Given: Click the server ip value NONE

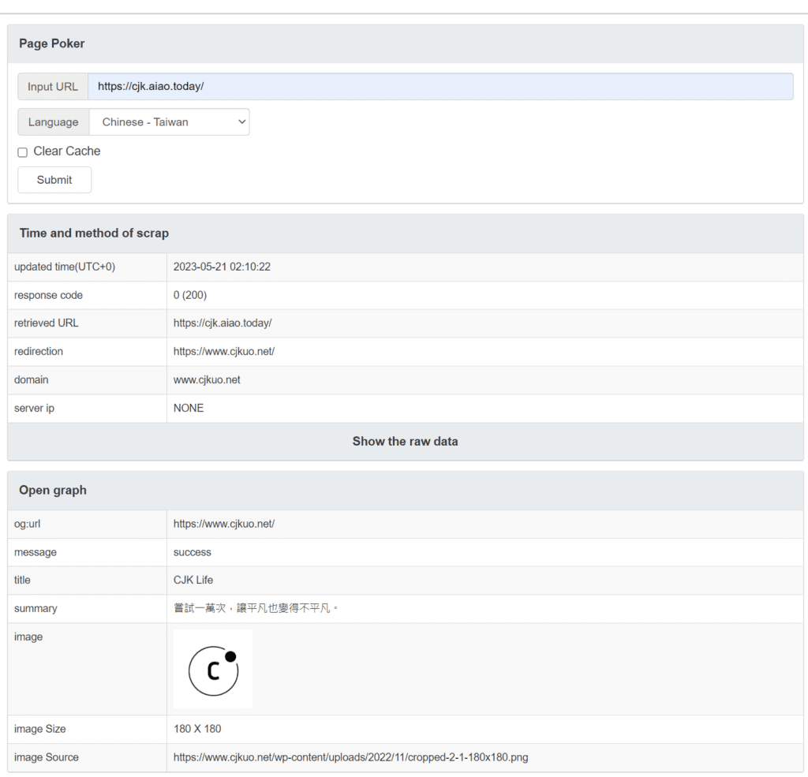Looking at the screenshot, I should click(189, 408).
